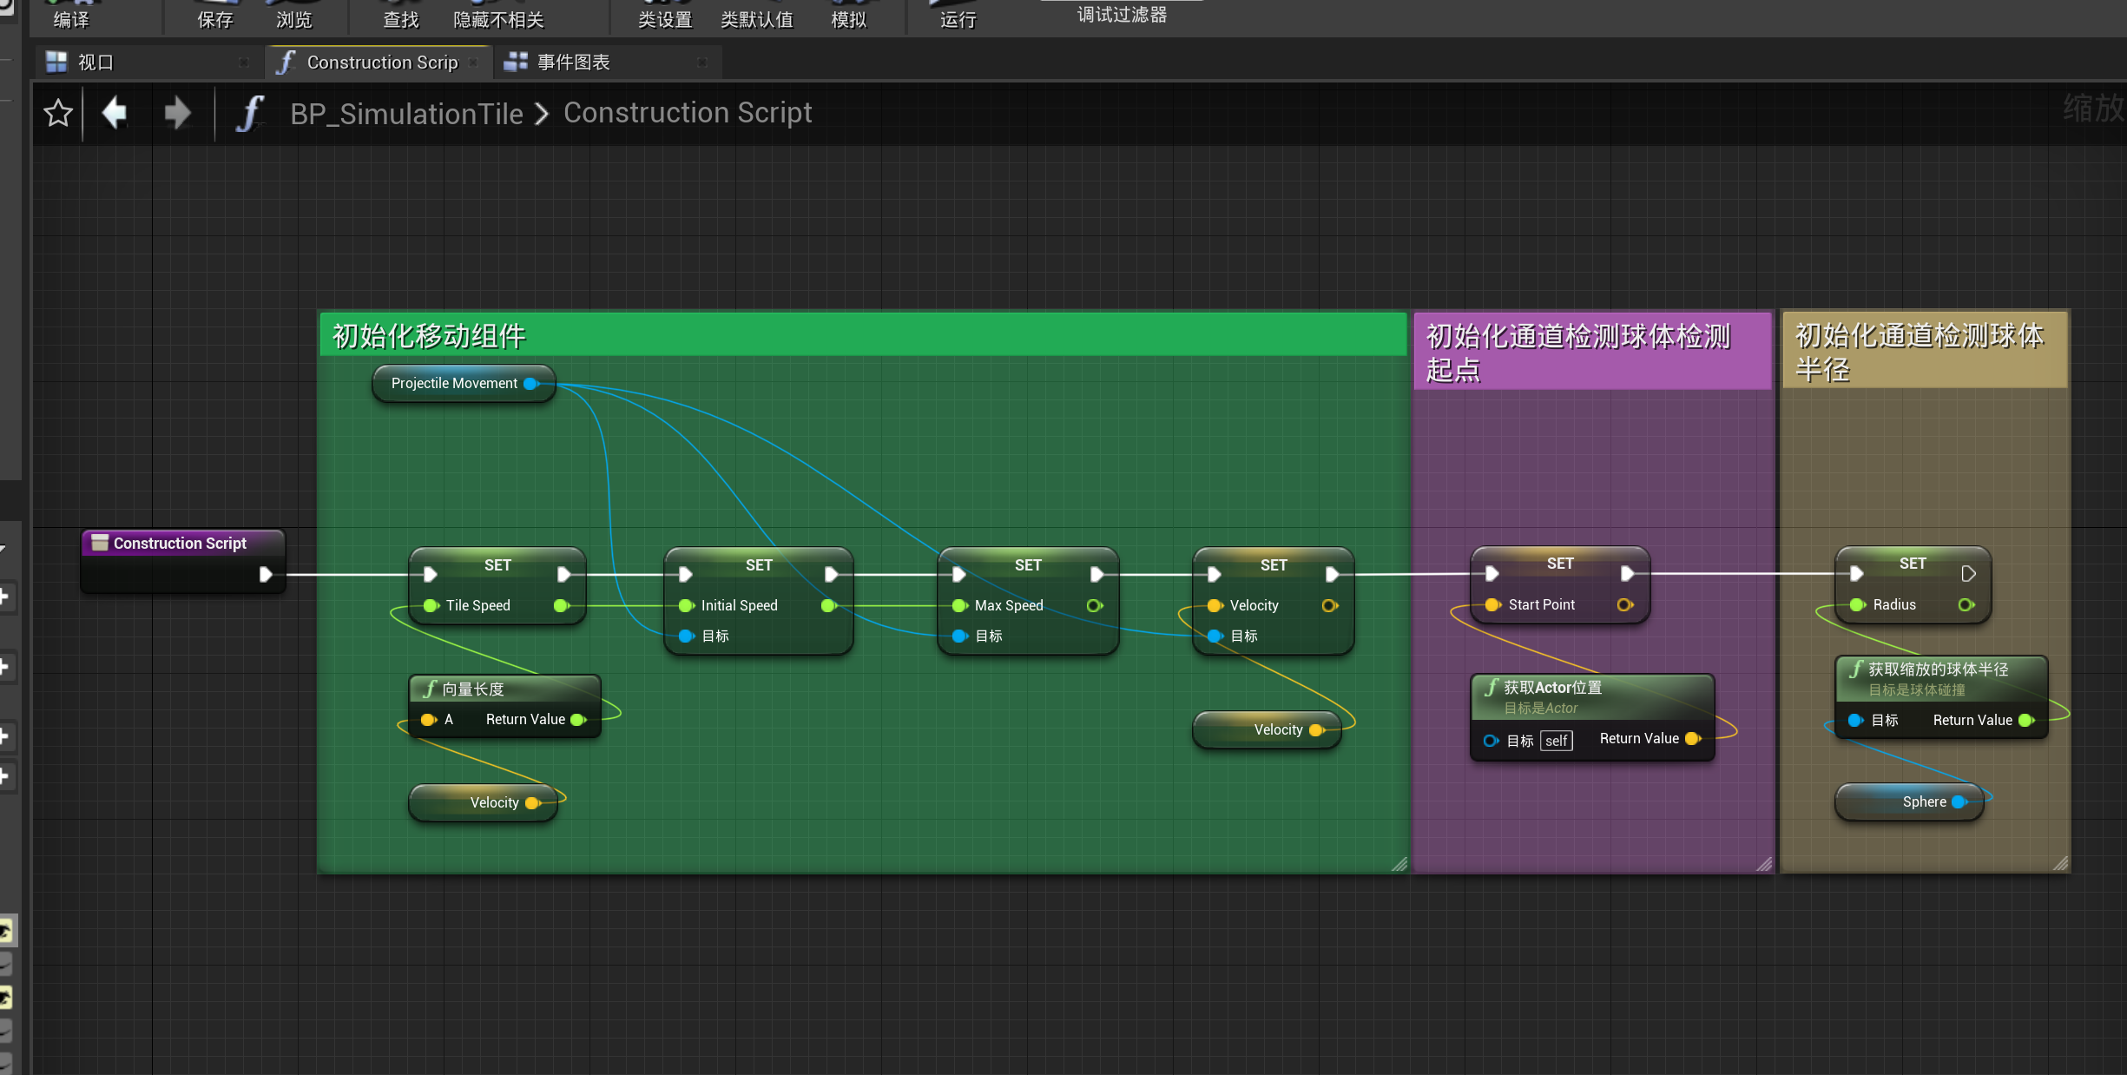The width and height of the screenshot is (2127, 1075).
Task: Click the forward navigation arrow
Action: click(x=176, y=113)
